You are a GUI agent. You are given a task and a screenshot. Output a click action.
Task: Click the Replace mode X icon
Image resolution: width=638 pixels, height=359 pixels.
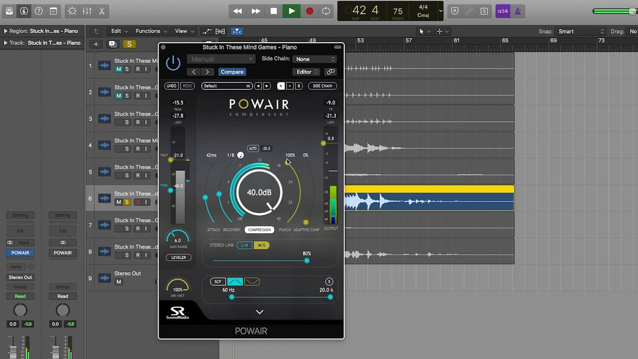[455, 11]
